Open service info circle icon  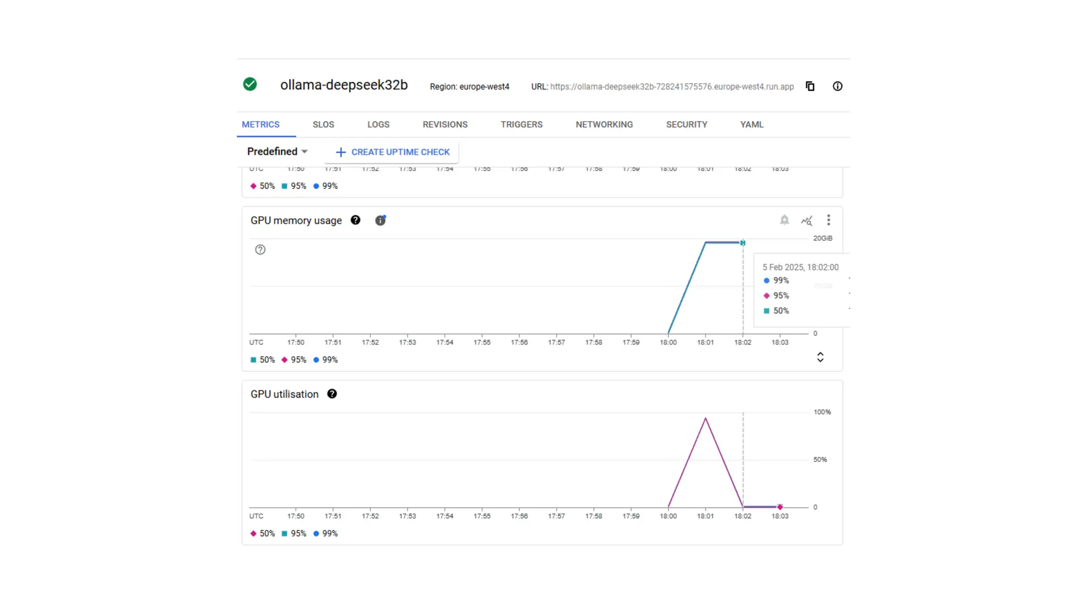[x=838, y=86]
